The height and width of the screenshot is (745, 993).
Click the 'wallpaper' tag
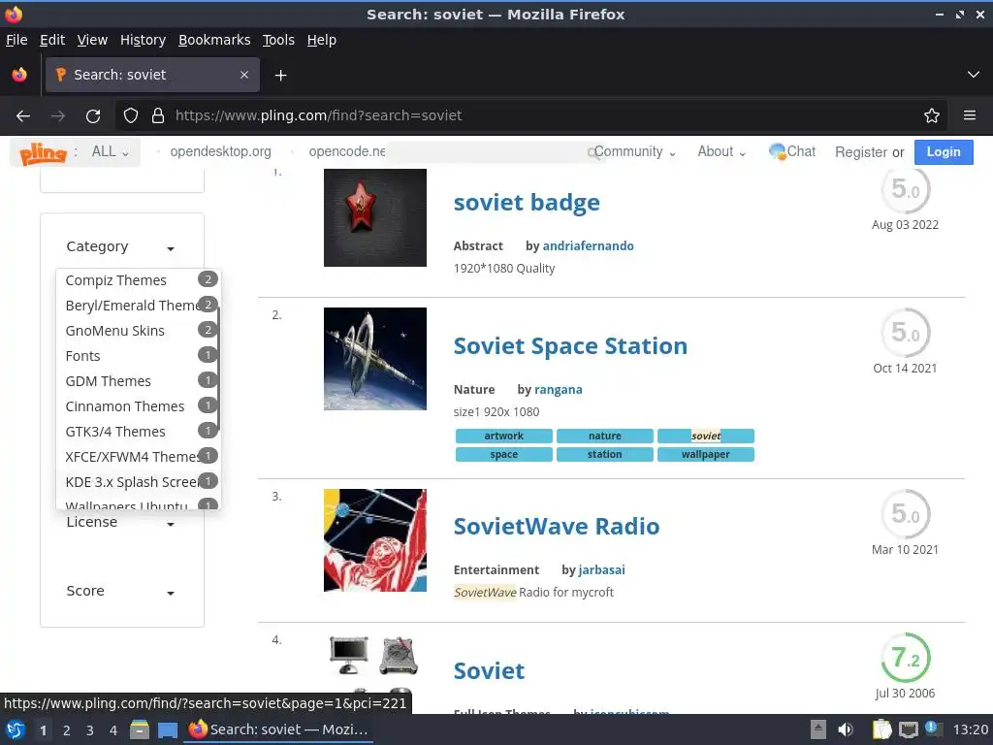tap(706, 454)
